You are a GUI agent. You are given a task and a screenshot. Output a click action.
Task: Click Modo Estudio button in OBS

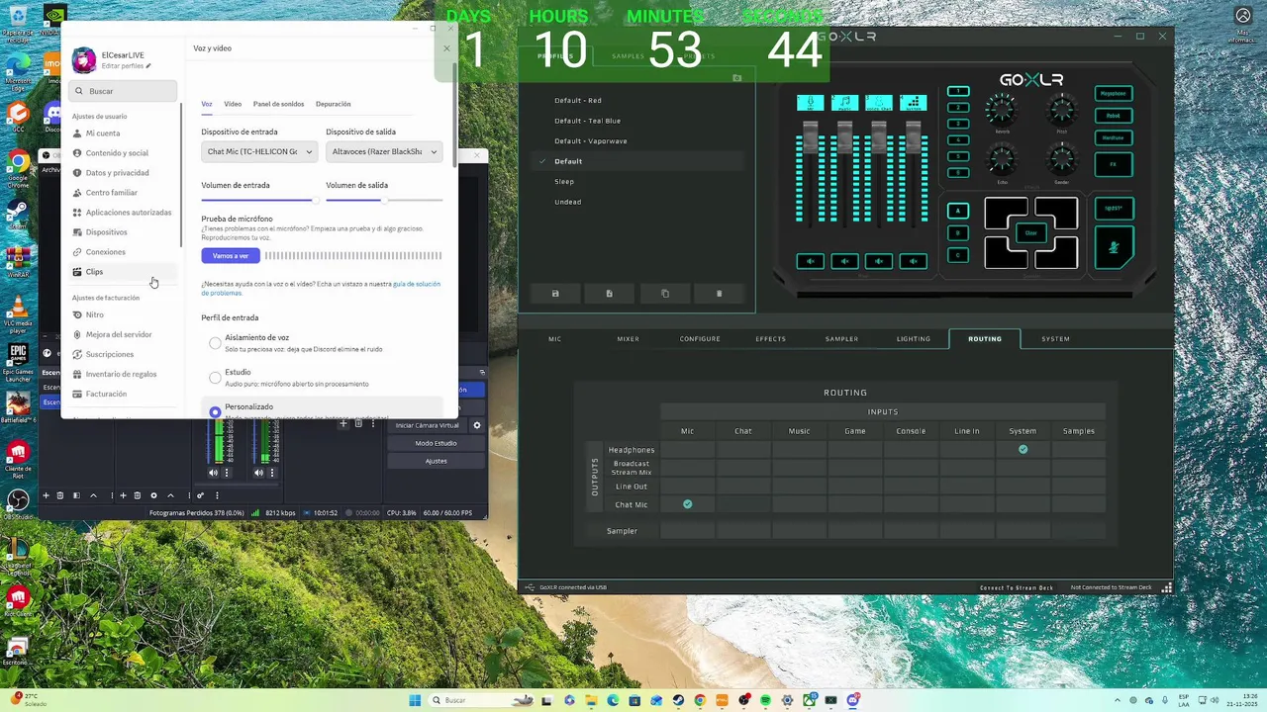(x=436, y=443)
